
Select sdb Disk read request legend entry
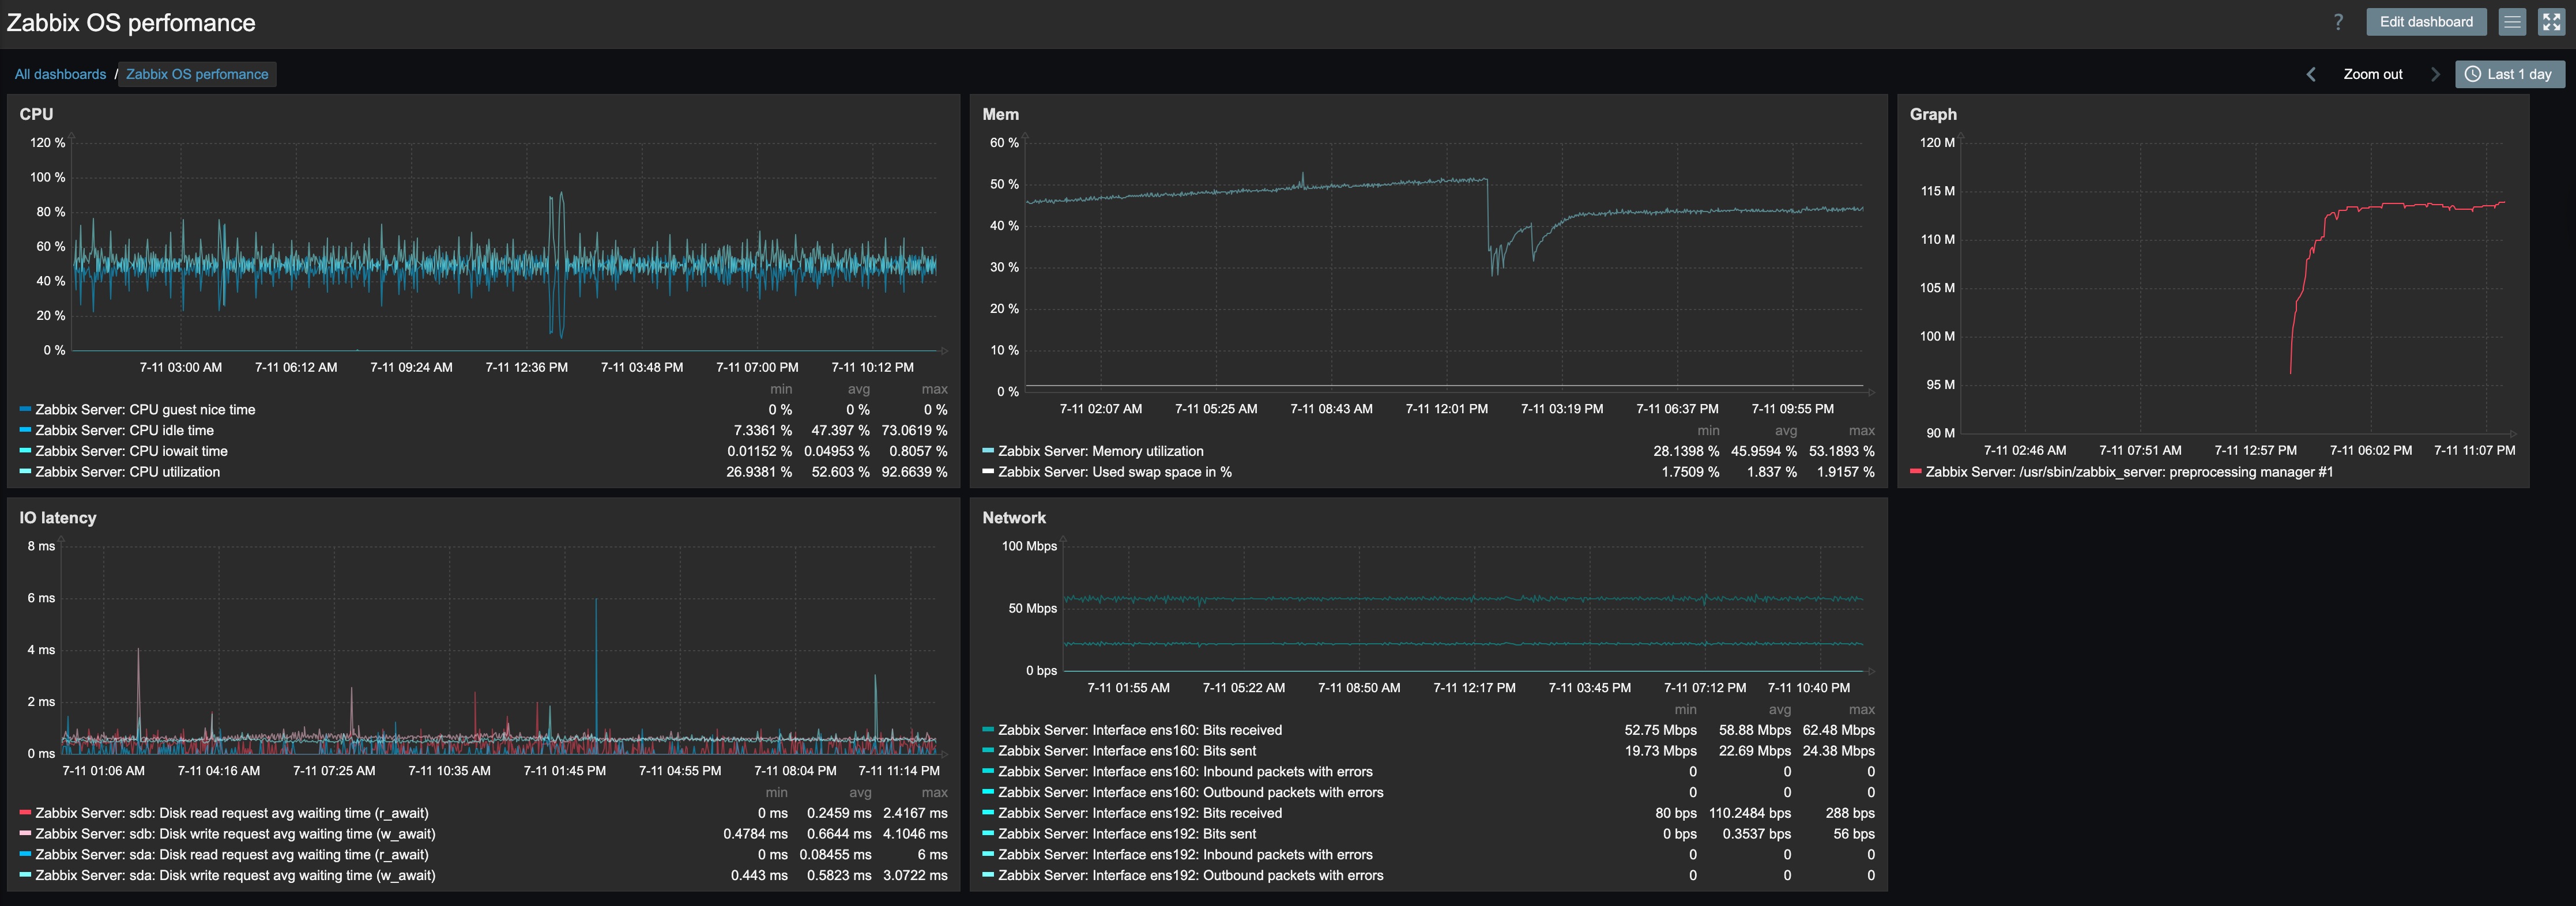coord(232,813)
